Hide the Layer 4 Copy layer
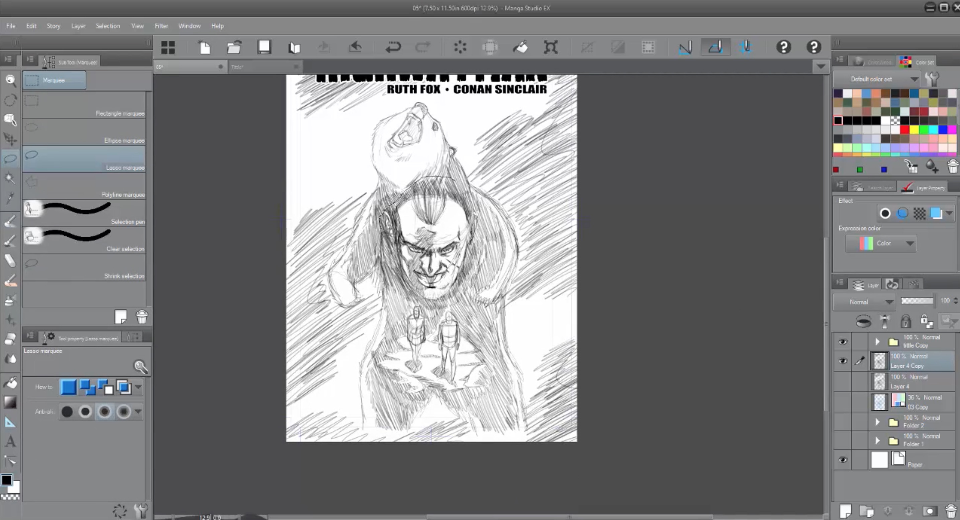 tap(843, 361)
